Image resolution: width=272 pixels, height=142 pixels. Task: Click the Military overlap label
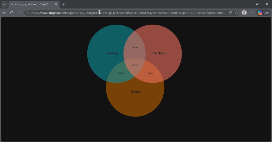pyautogui.click(x=135, y=47)
